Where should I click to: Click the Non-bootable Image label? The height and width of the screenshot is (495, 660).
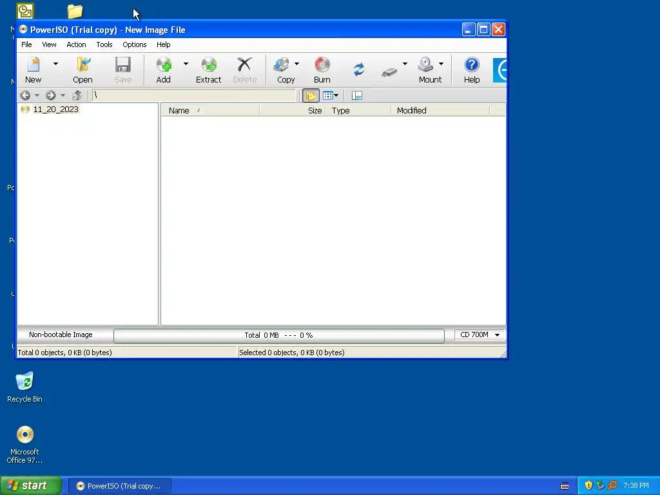pos(61,335)
